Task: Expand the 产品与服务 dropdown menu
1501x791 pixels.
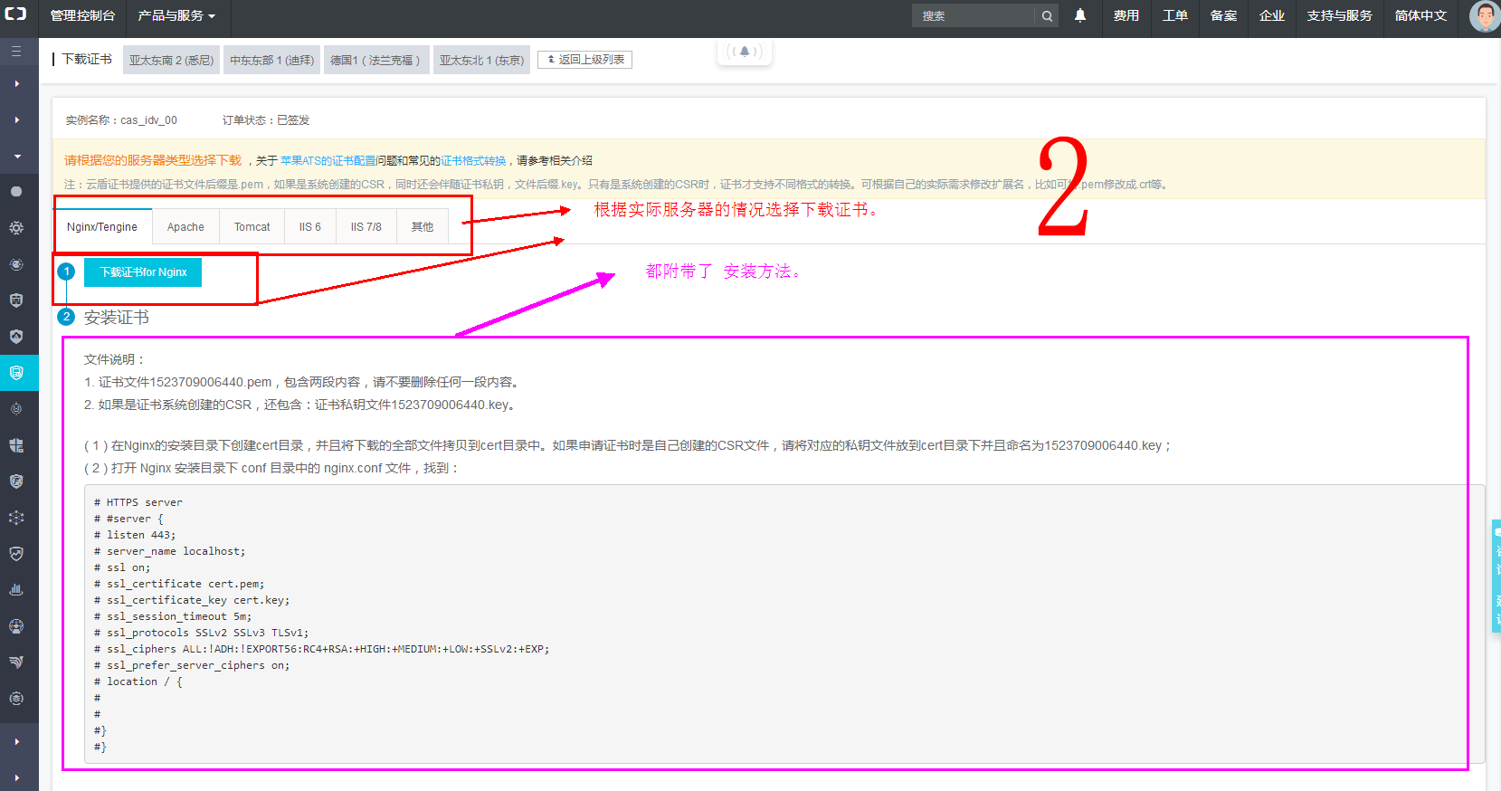Action: coord(176,15)
